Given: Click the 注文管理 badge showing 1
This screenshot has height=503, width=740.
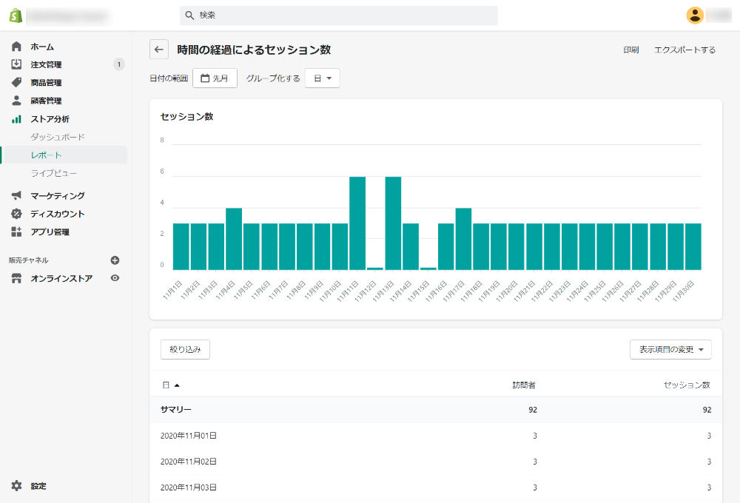Looking at the screenshot, I should (119, 64).
